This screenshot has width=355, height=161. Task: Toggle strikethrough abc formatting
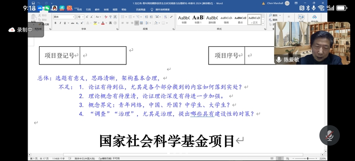click(73, 23)
